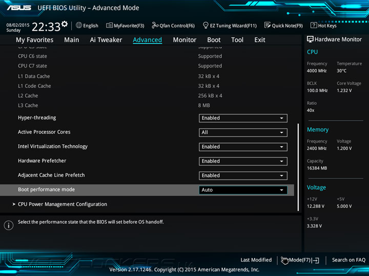Click the Quick Note notepad icon
Screen dimensions: 369x276
[x=268, y=25]
